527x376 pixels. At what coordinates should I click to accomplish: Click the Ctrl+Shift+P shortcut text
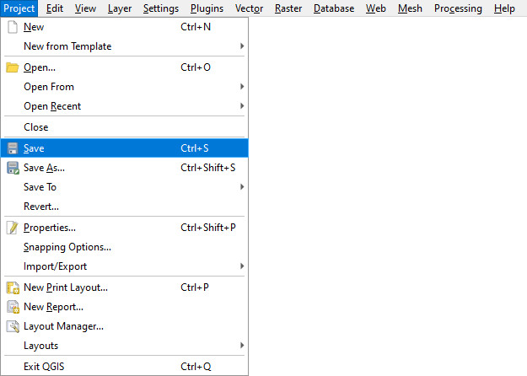(208, 228)
